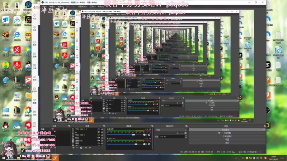
Task: Expand the stop-streaming button dropdown arrow
Action: pos(264,130)
